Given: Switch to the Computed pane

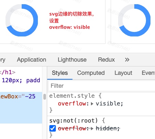Looking at the screenshot, I should click(x=91, y=73).
